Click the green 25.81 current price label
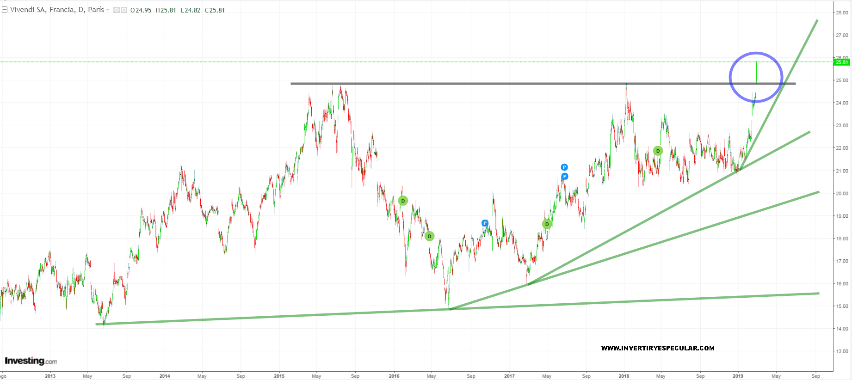Viewport: 852px width, 380px height. pos(842,62)
